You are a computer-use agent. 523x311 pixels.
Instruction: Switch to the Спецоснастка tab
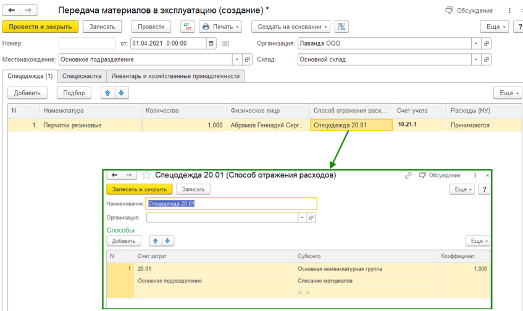[82, 75]
